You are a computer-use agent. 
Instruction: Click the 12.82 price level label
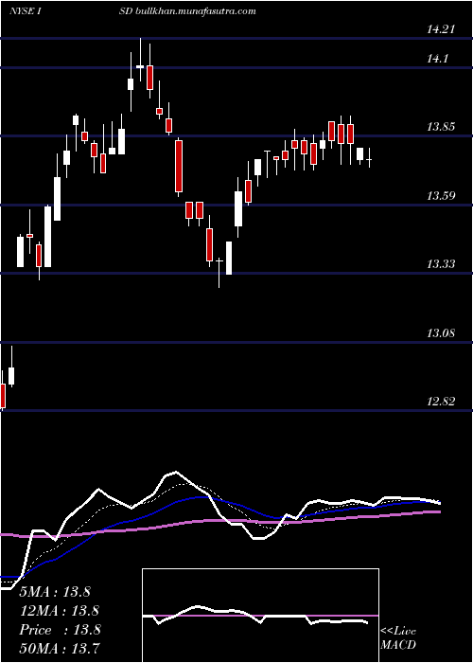coord(441,402)
